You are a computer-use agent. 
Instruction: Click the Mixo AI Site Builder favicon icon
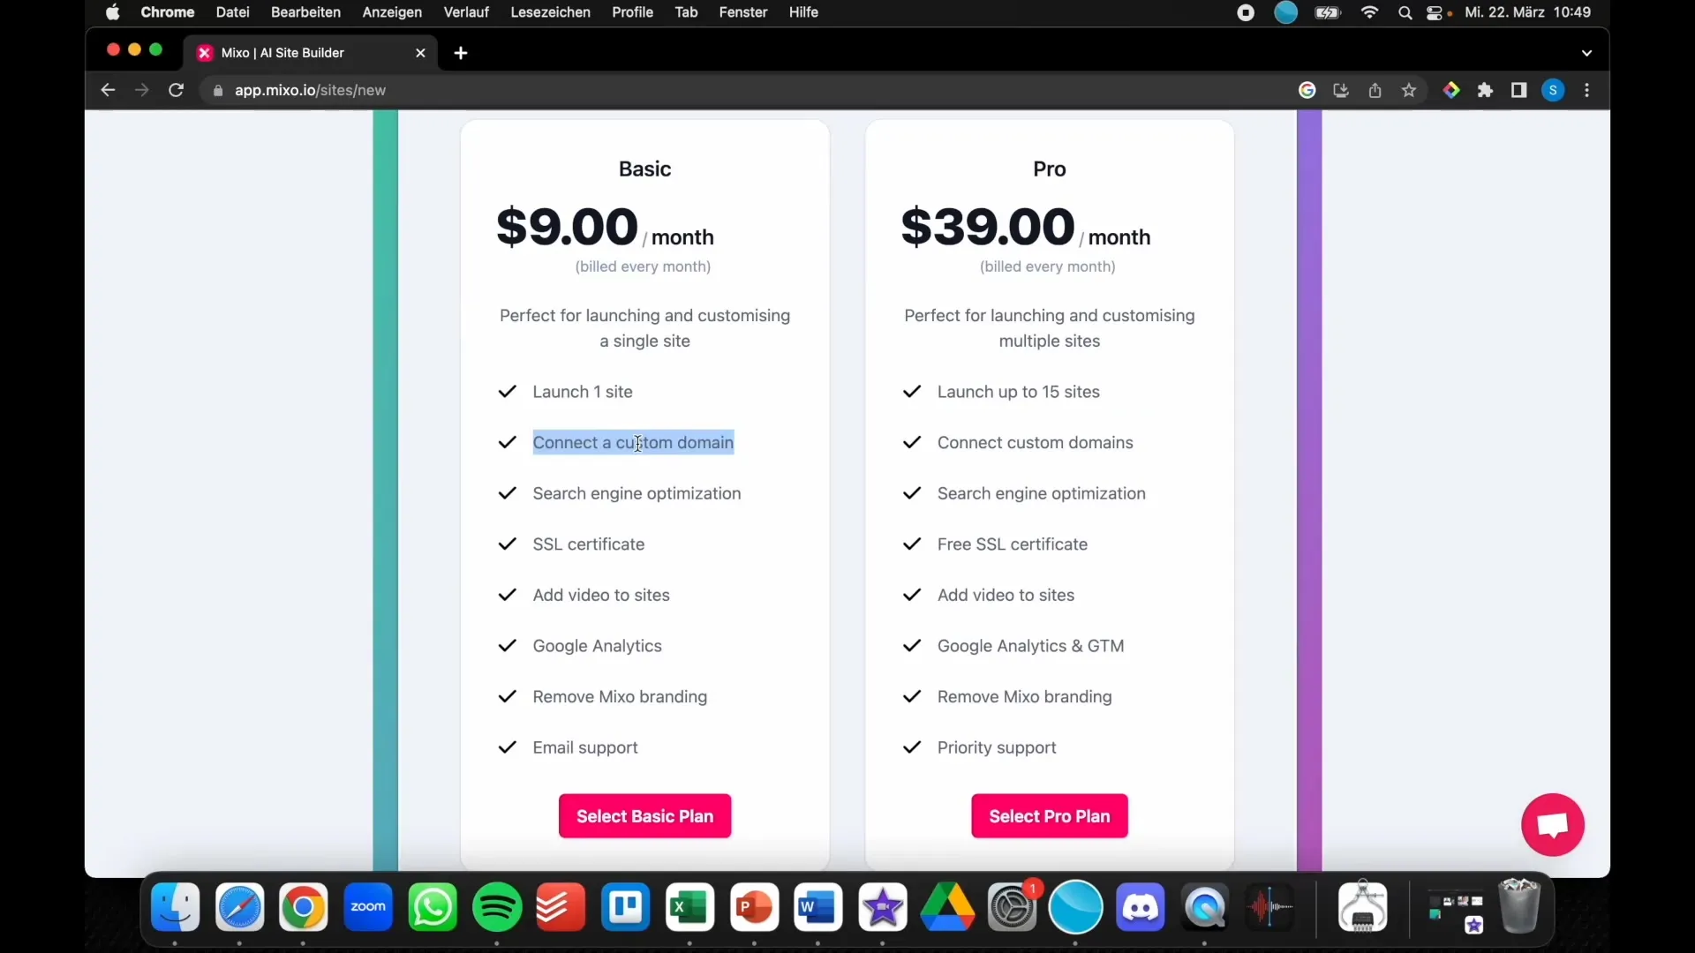(x=205, y=52)
